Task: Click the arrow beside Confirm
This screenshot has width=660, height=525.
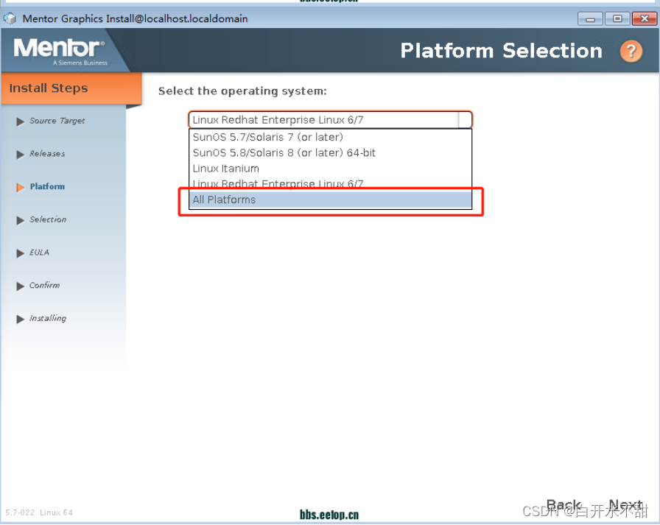Action: [20, 286]
